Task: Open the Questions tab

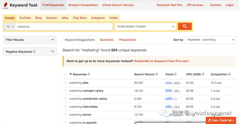Action: click(x=107, y=40)
